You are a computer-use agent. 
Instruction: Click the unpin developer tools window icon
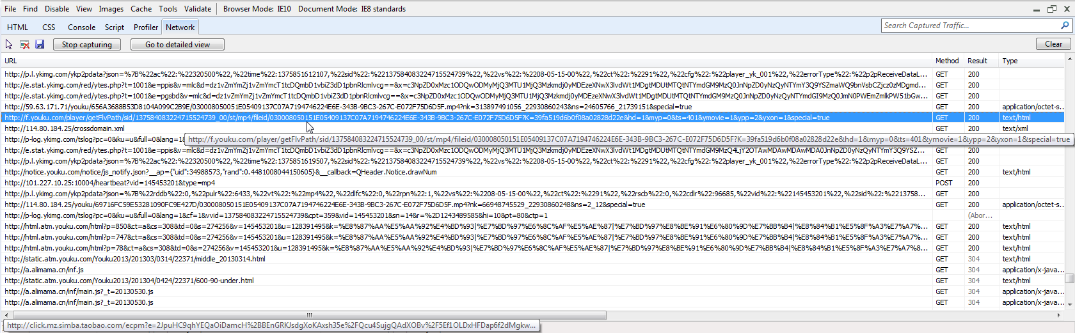tap(1052, 9)
